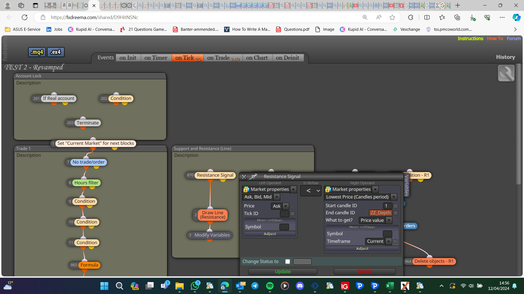Screen dimensions: 524x294
Task: Open the Price value dropdown
Action: pos(389,220)
